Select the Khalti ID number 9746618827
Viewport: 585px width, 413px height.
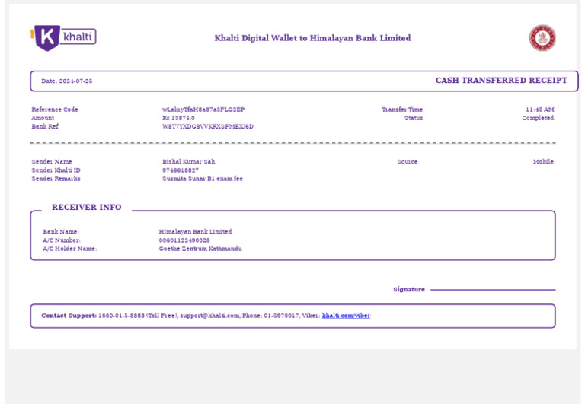pyautogui.click(x=181, y=170)
